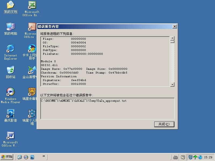Open 瑞星个人防火墙 firewall shortcut
Image resolution: width=215 pixels, height=161 pixels.
[32, 114]
